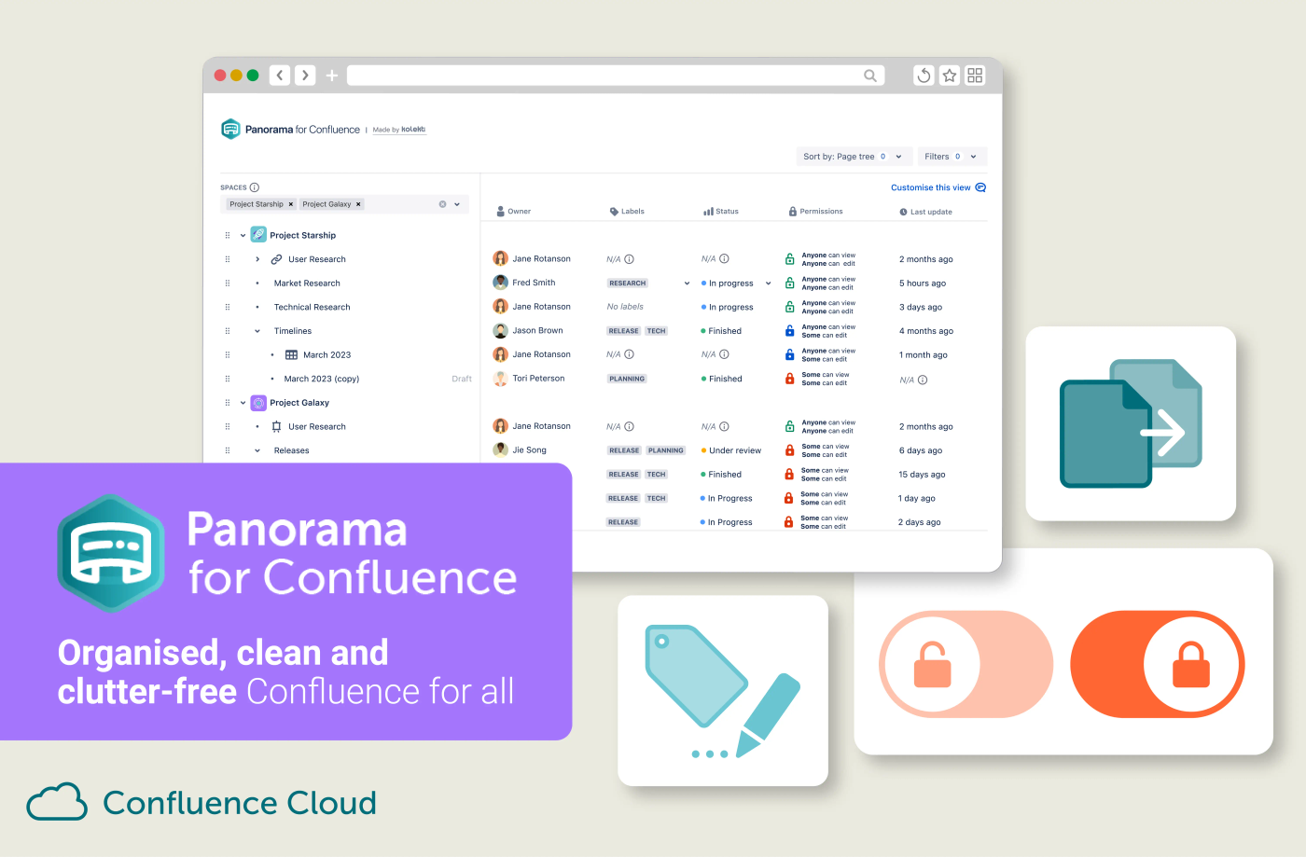Expand User Research under Project Starship
The image size is (1306, 857).
point(257,259)
